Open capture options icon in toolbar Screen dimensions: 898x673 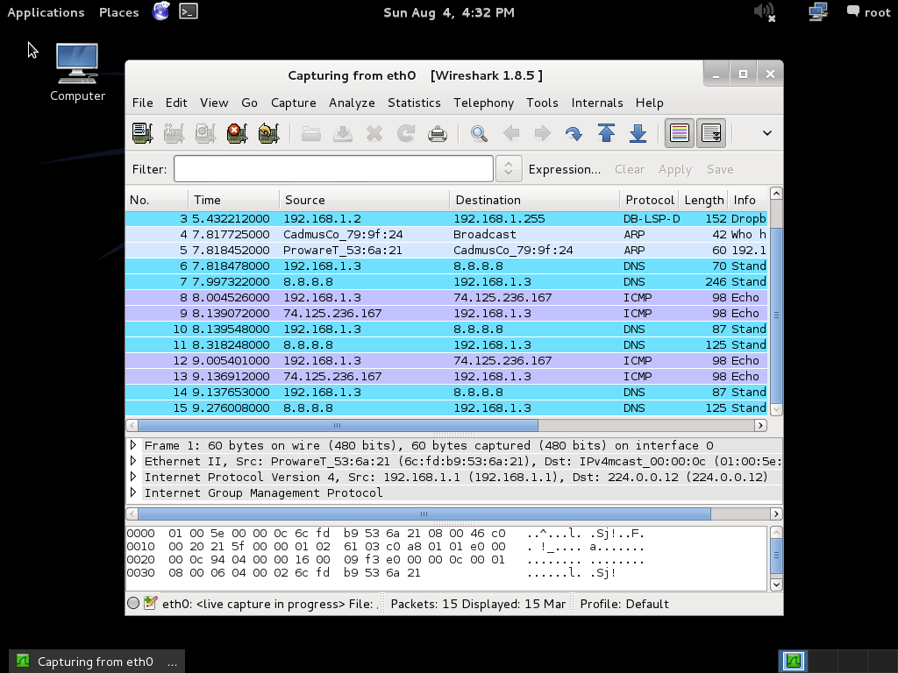tap(175, 133)
